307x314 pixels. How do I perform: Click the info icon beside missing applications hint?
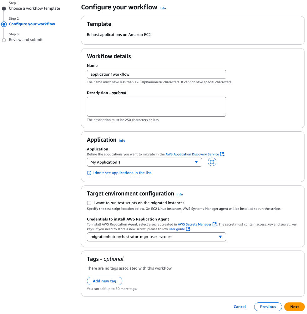click(x=89, y=173)
